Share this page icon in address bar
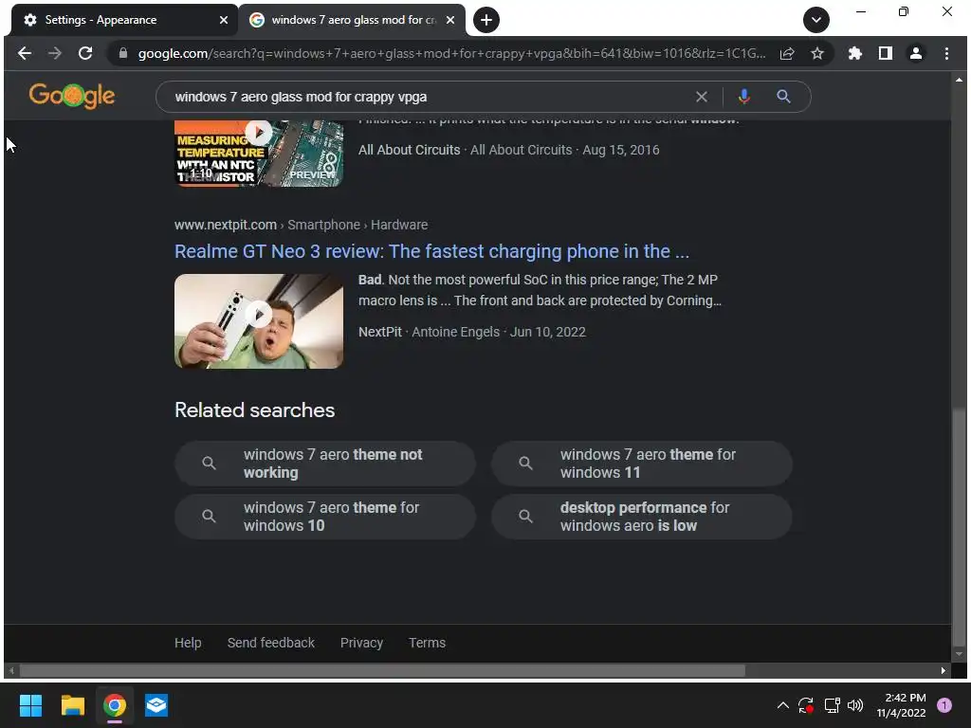971x728 pixels. point(787,53)
